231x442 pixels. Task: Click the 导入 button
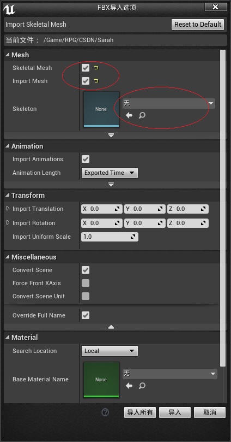coord(175,412)
